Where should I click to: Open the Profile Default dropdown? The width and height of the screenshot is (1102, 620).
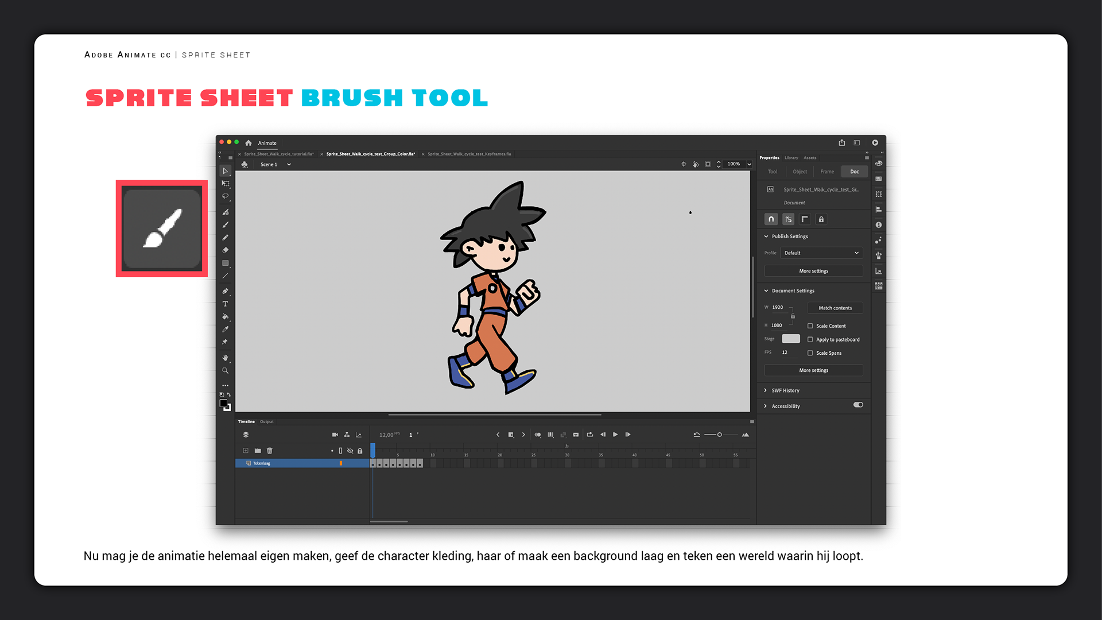coord(821,253)
